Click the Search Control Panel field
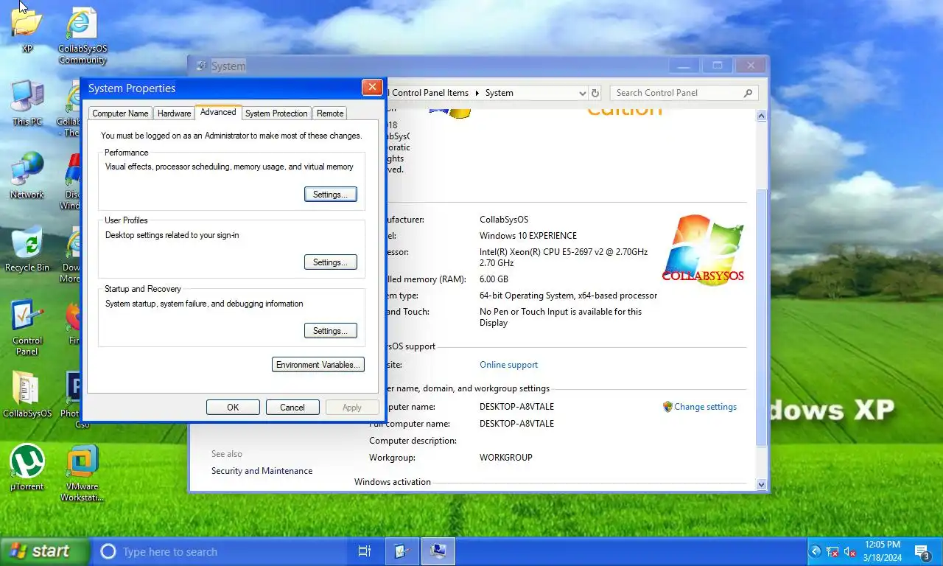Viewport: 943px width, 566px height. 684,93
